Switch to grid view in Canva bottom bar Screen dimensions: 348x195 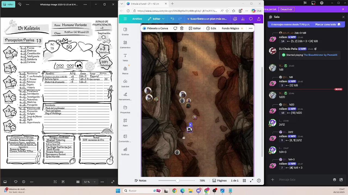[x=244, y=181]
